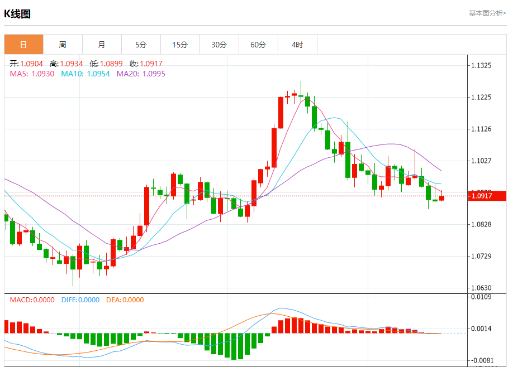Open the 基本面分析> link

point(487,13)
